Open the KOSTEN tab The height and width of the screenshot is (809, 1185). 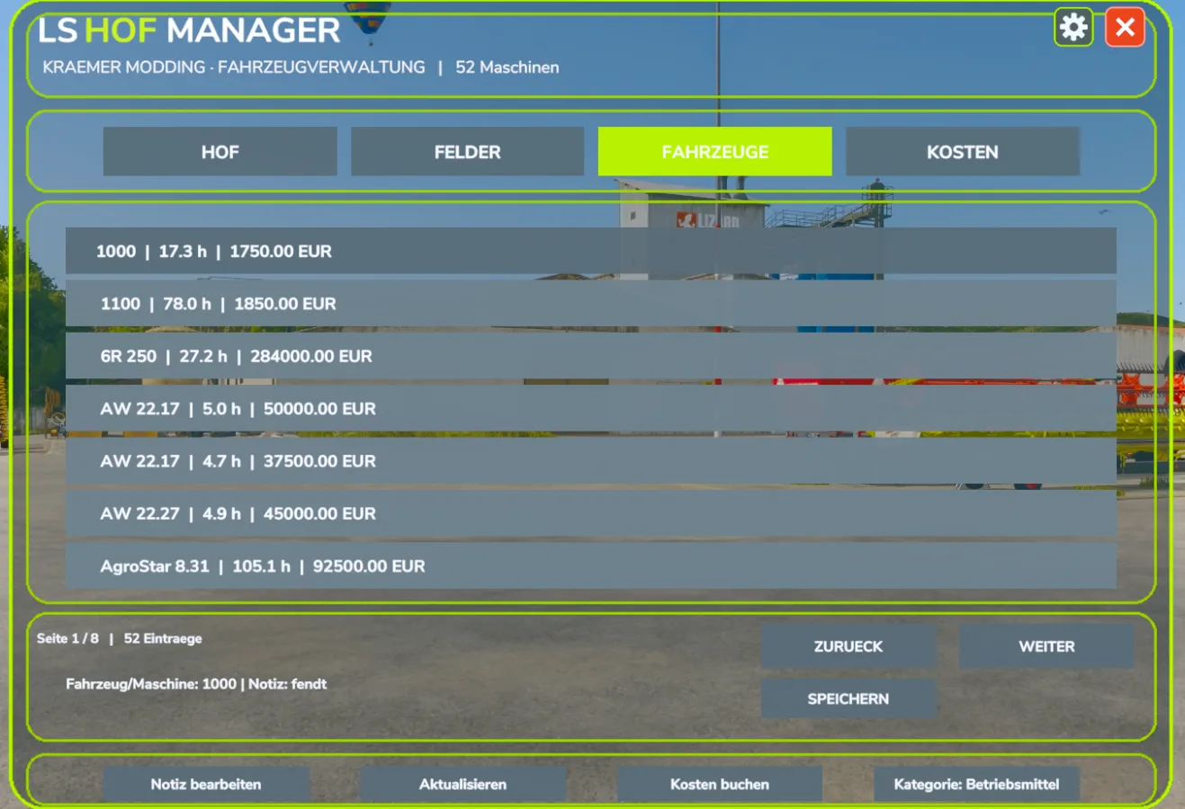pyautogui.click(x=963, y=152)
